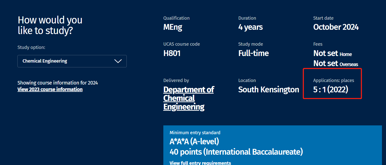The image size is (386, 165).
Task: Follow the Department of Chemical Engineering link
Action: tap(188, 98)
